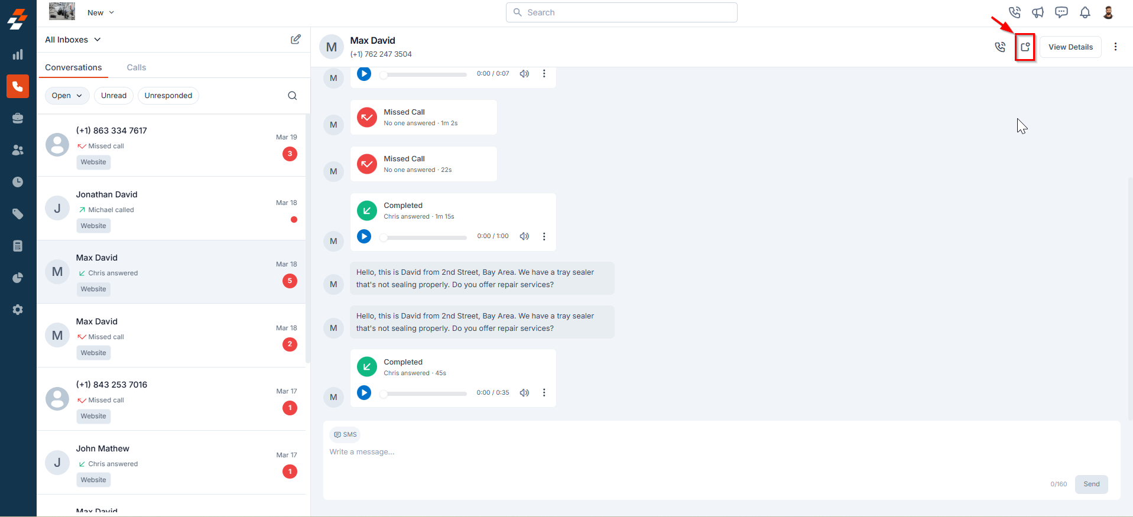Image resolution: width=1133 pixels, height=517 pixels.
Task: Open Max David conversation with Chris answered
Action: coord(171,272)
